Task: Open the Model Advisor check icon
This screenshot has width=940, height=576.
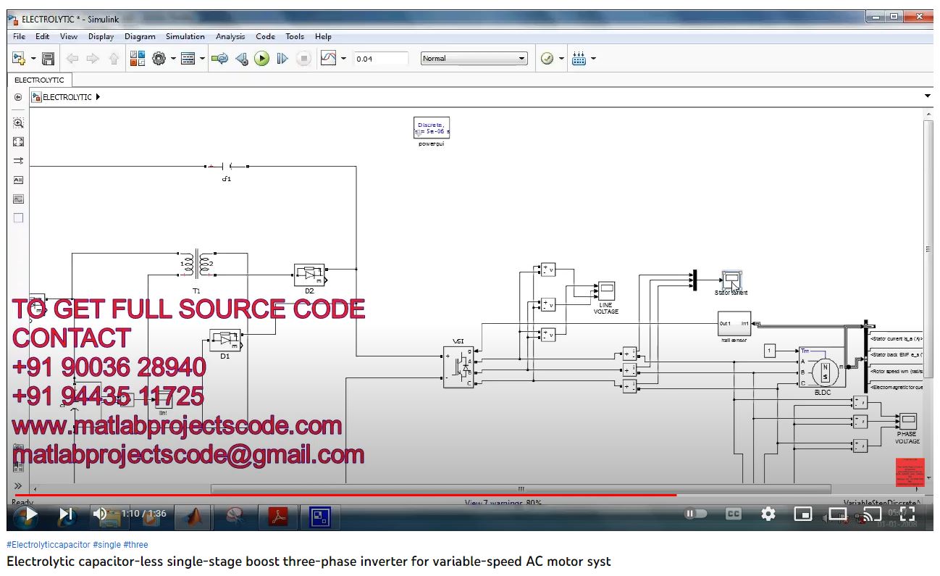Action: 547,59
